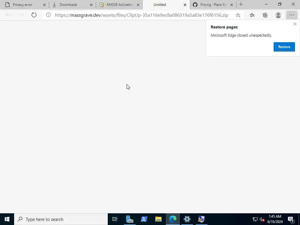Screen dimensions: 300x225
Task: Minimize the Edge window
Action: click(266, 4)
